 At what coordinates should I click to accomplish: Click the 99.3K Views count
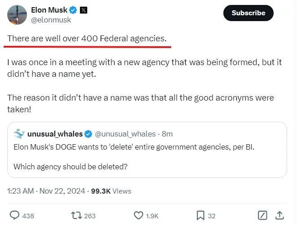pos(111,191)
